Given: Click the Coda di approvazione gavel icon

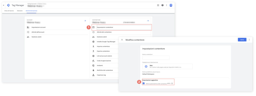Looking at the screenshot, I should coord(93,61).
